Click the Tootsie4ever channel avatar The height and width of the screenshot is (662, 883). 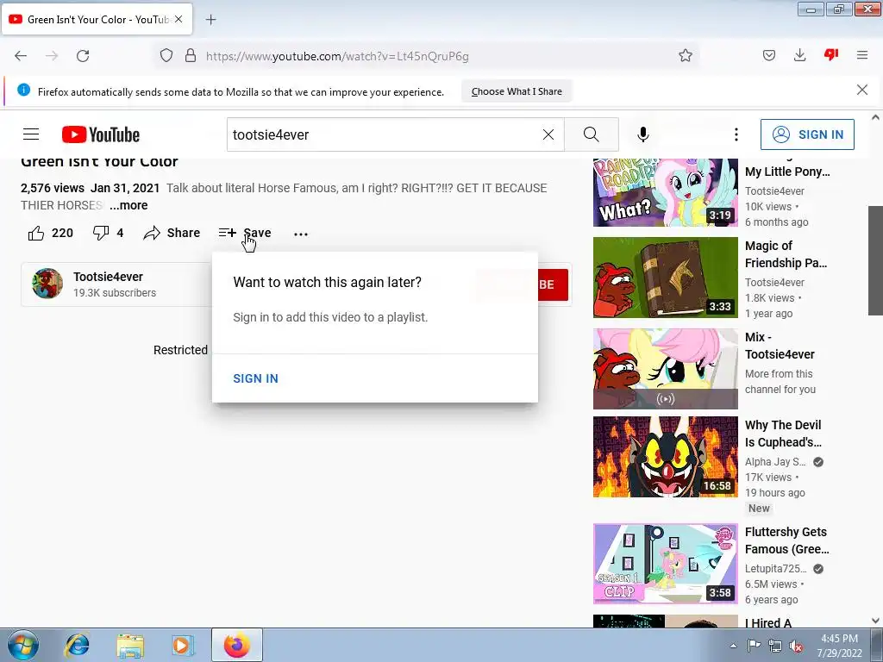(47, 283)
